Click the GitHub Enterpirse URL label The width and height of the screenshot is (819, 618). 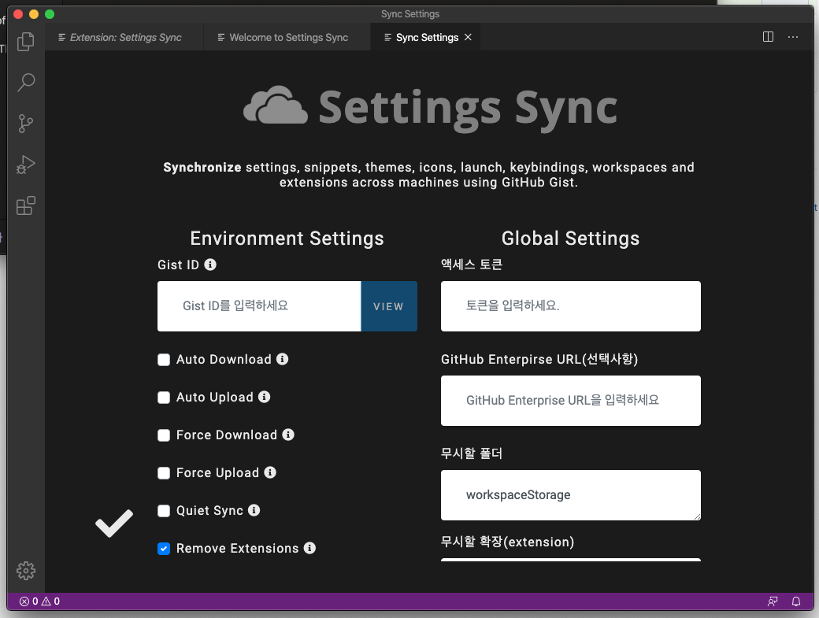tap(539, 359)
